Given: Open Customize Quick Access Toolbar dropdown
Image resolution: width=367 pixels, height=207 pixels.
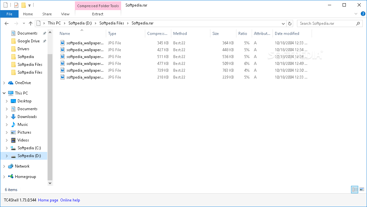Looking at the screenshot, I should 30,5.
